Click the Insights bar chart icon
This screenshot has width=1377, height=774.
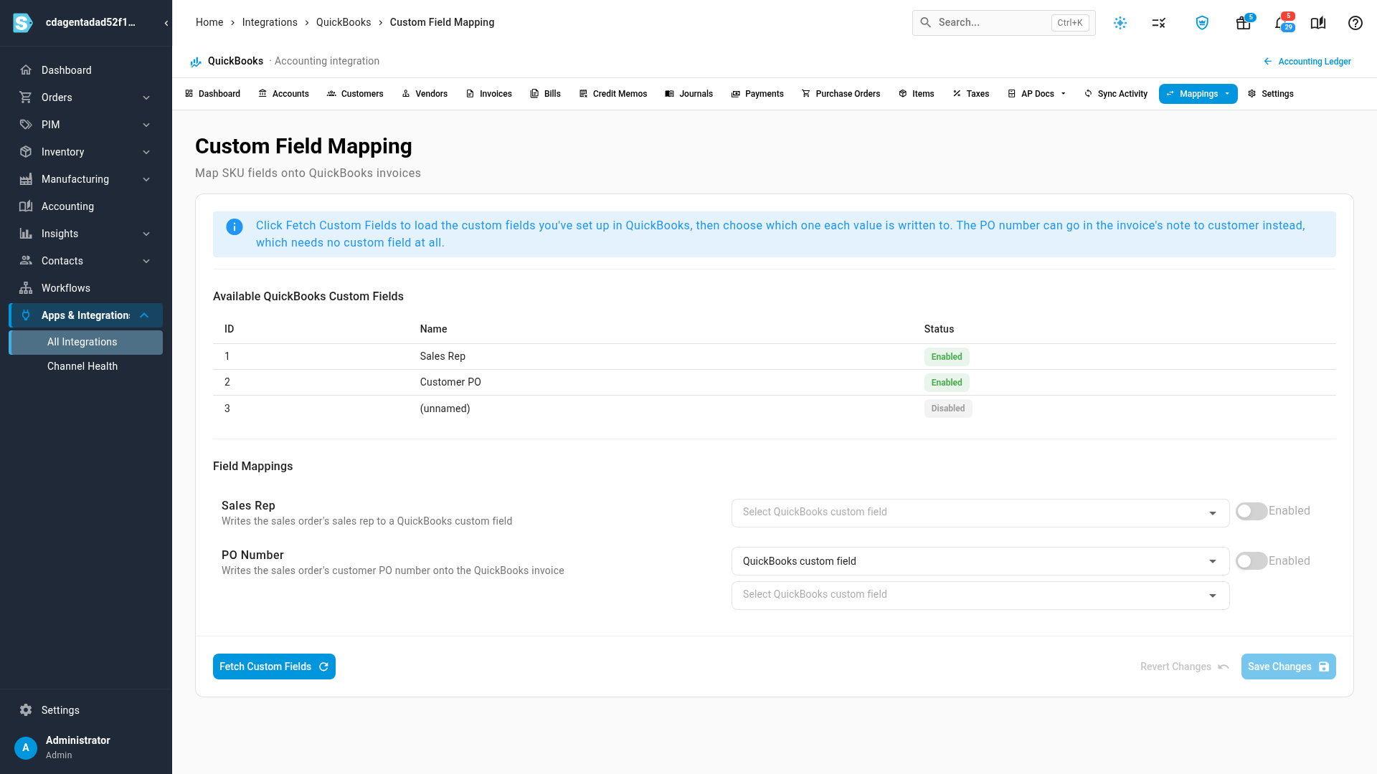click(26, 234)
